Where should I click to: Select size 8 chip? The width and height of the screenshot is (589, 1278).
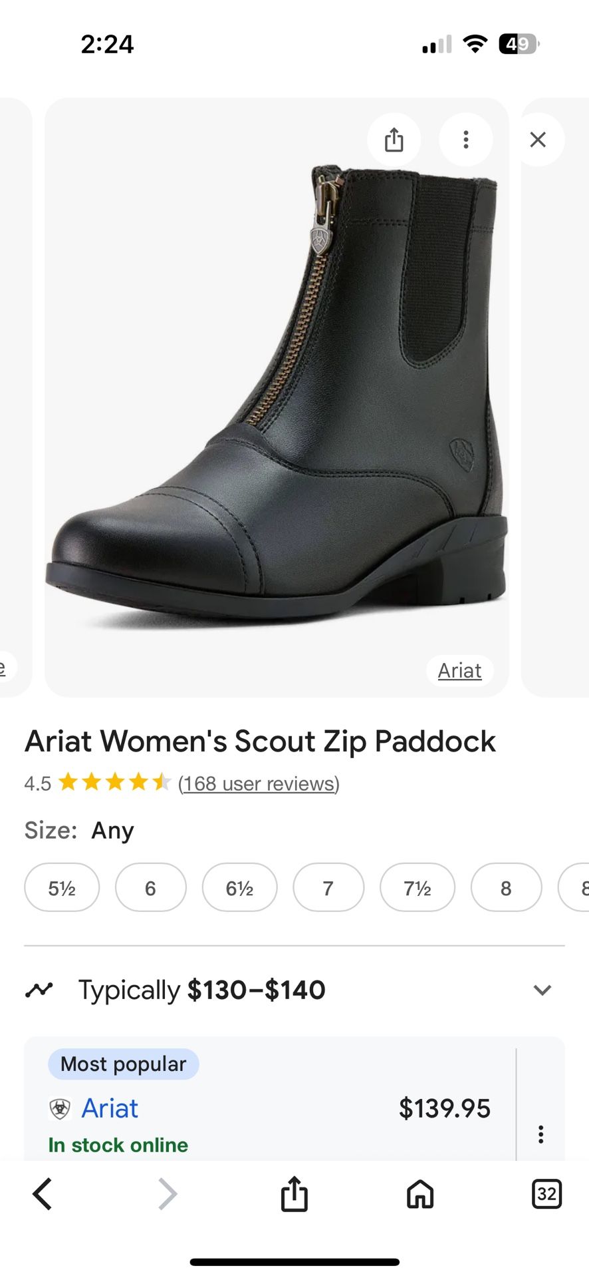point(506,887)
